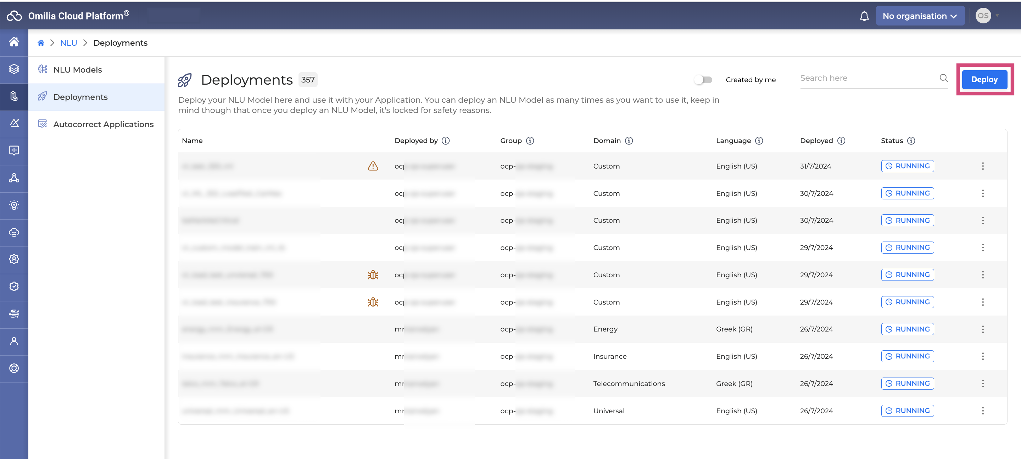Screen dimensions: 1021x459
Task: Click the Status column info icon
Action: pos(911,141)
